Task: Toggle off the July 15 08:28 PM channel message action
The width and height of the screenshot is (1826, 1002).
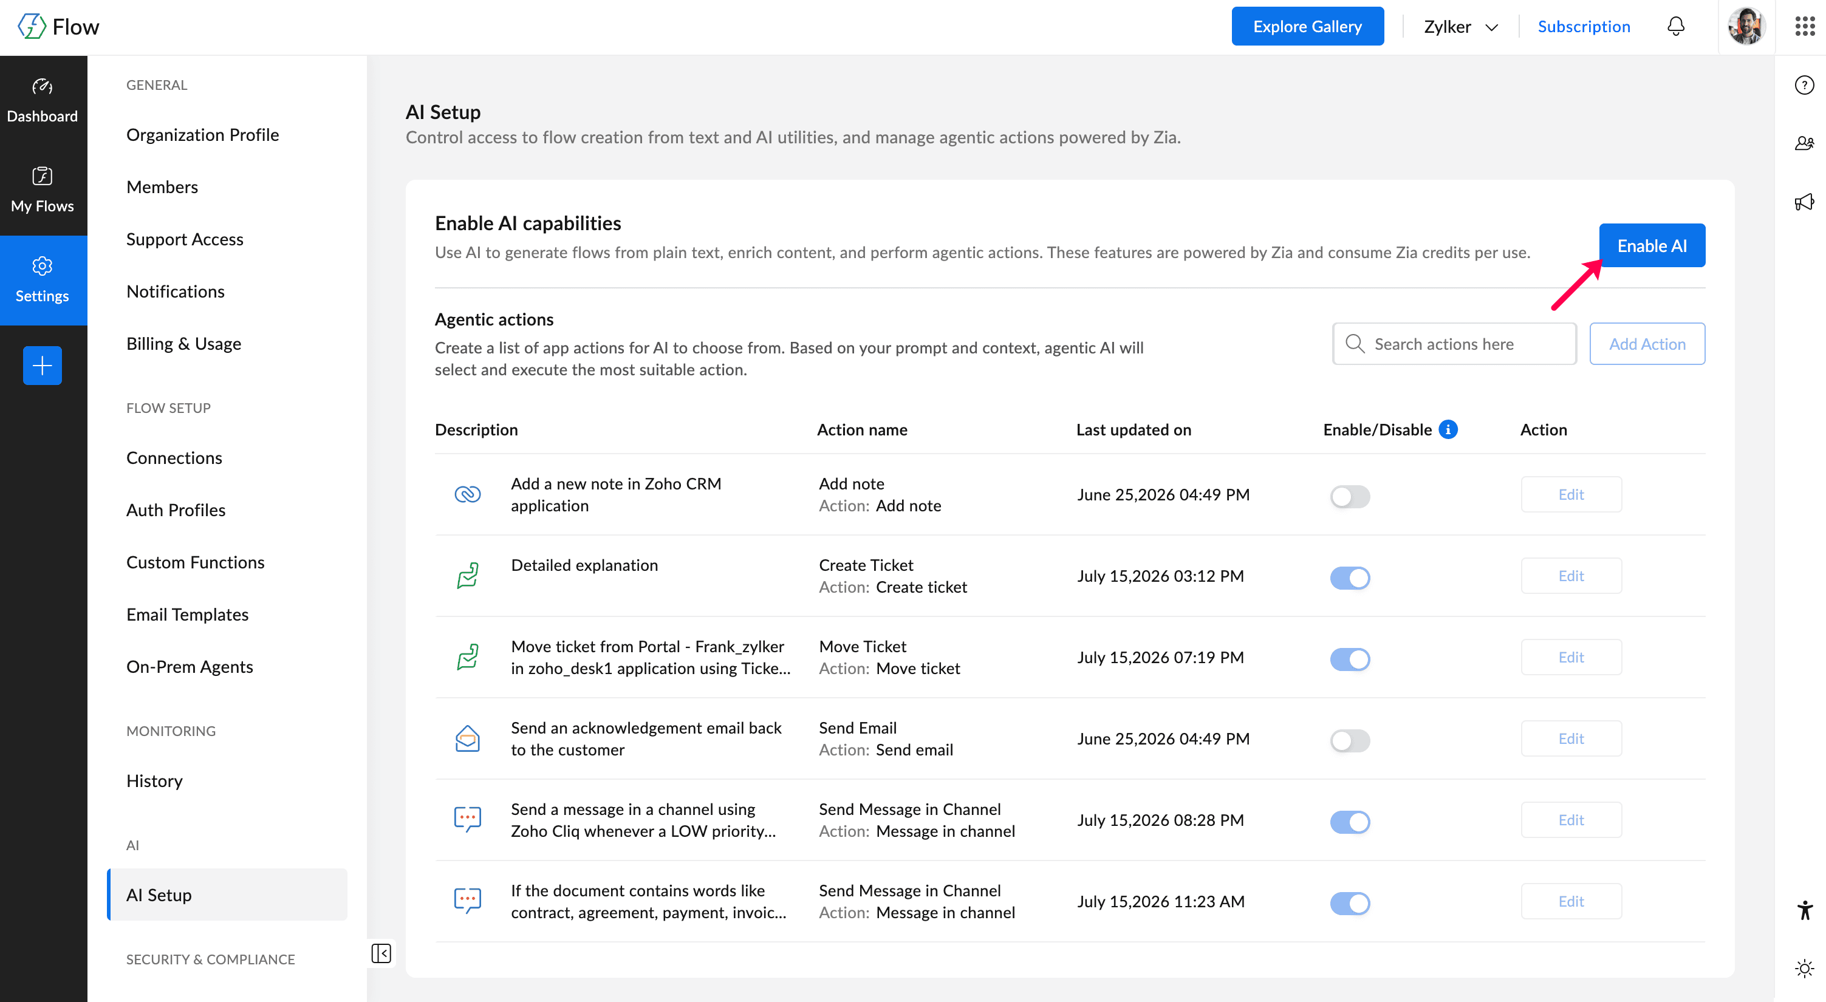Action: point(1350,822)
